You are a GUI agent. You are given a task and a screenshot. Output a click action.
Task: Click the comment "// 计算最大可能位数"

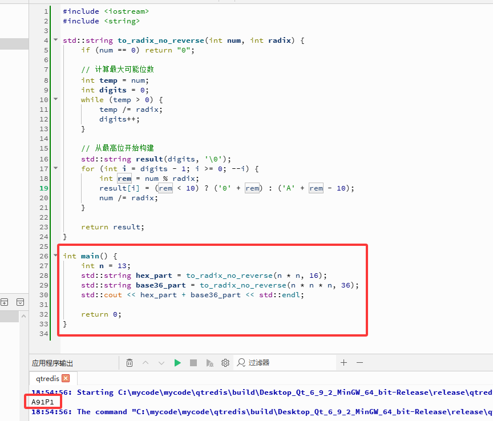pos(118,70)
